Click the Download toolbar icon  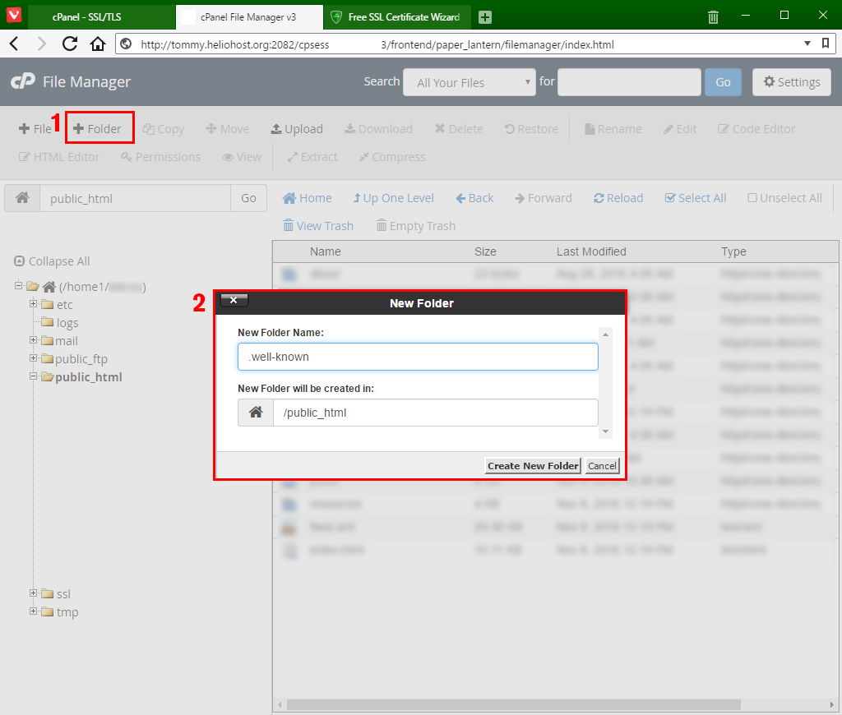coord(378,129)
